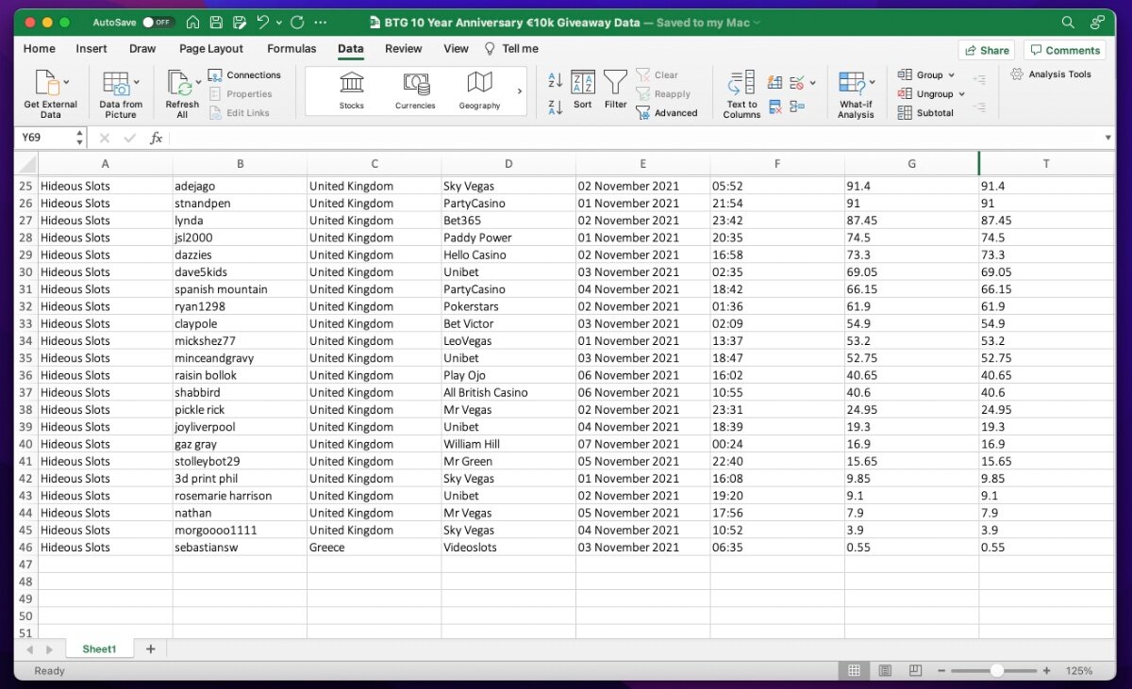1132x689 pixels.
Task: Click the Save As icon with pencil
Action: point(240,22)
